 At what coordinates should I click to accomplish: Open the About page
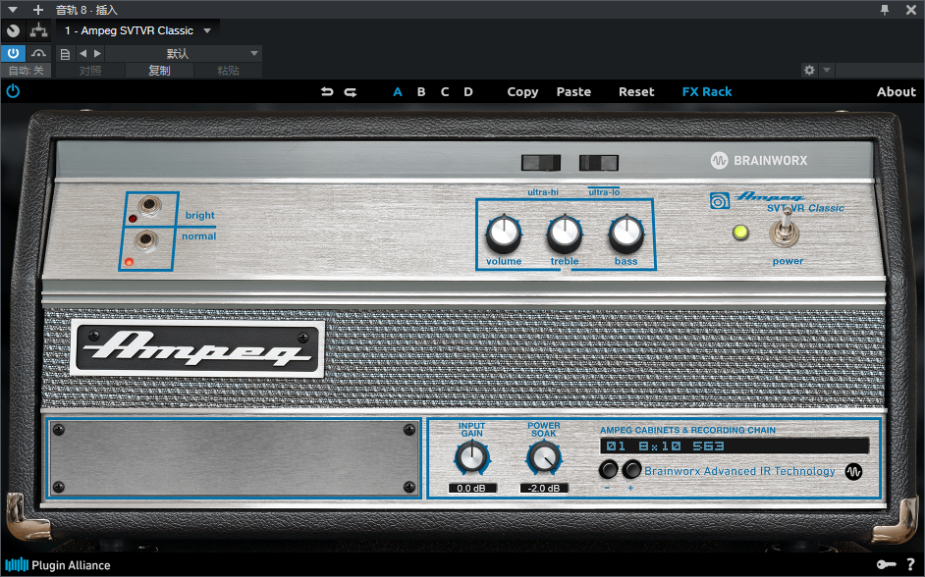coord(897,92)
